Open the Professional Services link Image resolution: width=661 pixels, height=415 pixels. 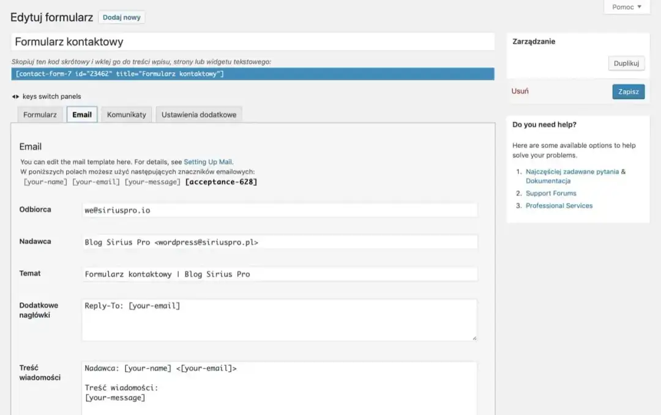558,205
